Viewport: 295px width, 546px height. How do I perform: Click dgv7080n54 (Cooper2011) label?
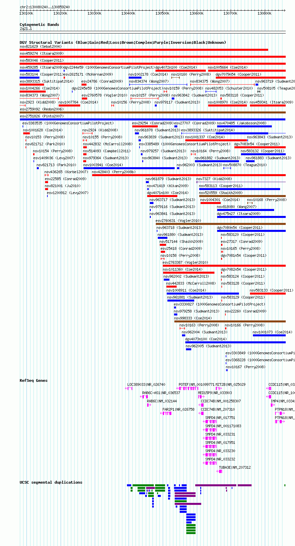point(240,228)
